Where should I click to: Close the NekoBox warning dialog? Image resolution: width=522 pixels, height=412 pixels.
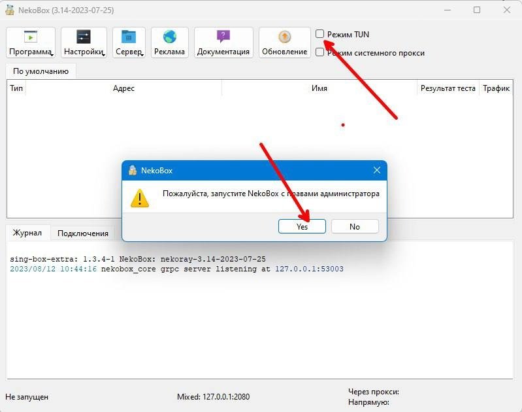(x=377, y=170)
